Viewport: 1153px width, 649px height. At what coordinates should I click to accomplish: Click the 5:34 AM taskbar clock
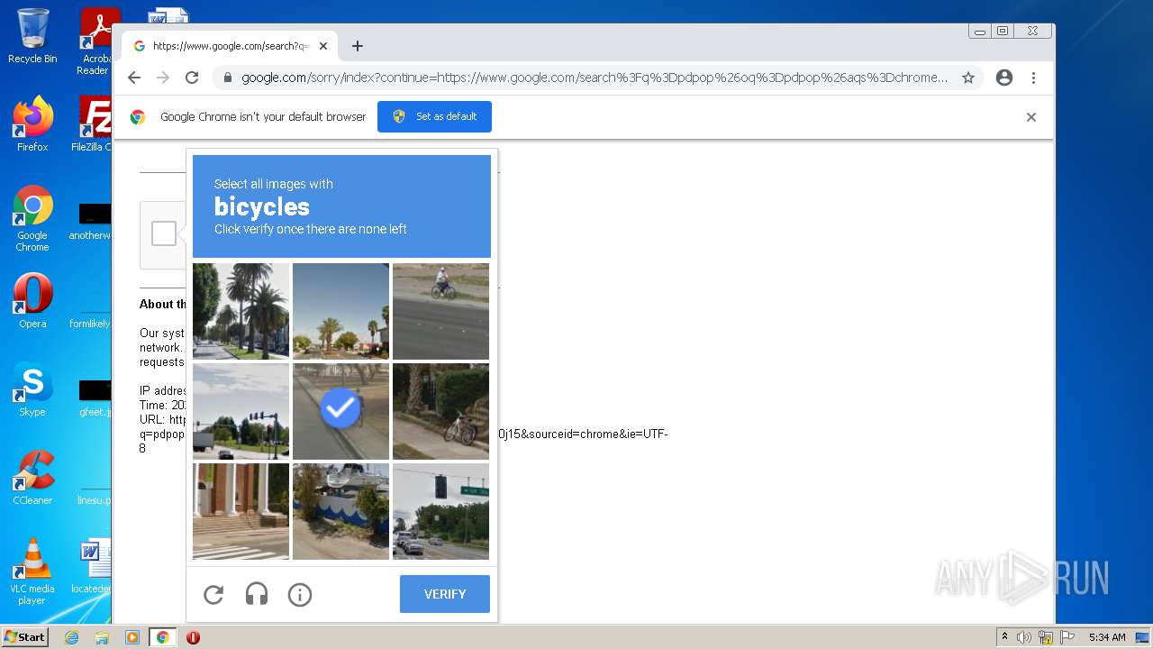[1106, 637]
